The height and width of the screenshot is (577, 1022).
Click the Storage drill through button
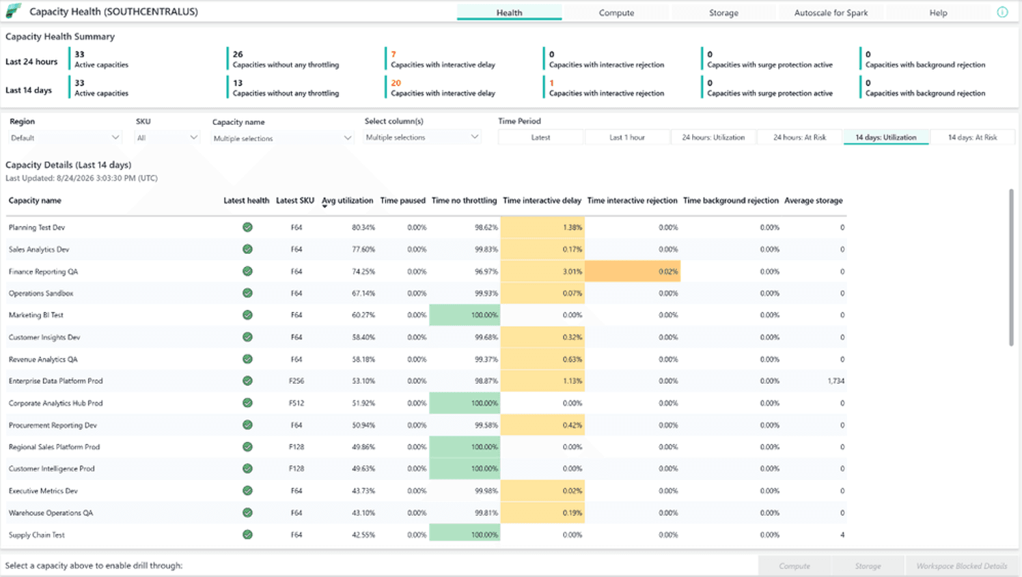pos(868,566)
